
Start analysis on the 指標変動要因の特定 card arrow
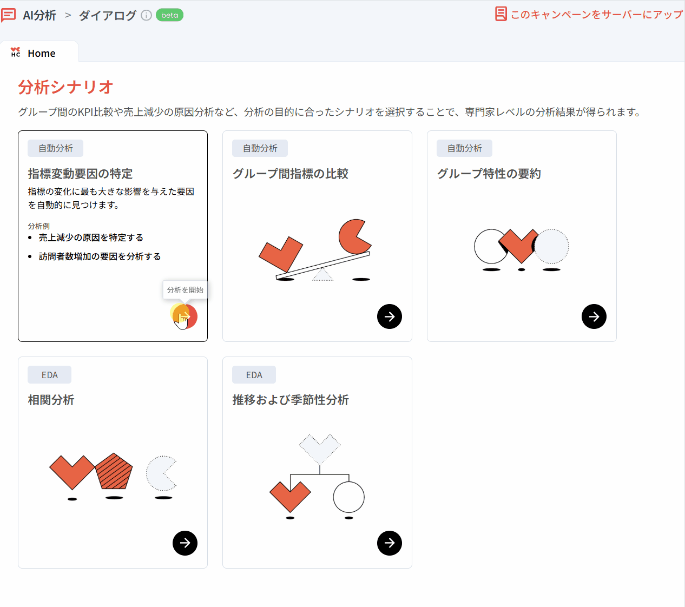pyautogui.click(x=185, y=316)
